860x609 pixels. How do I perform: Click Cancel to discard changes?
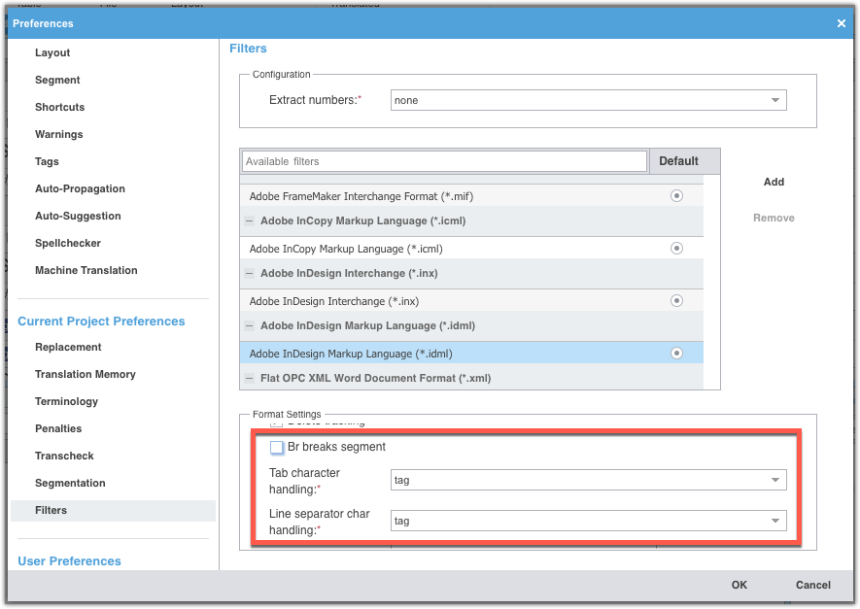812,585
